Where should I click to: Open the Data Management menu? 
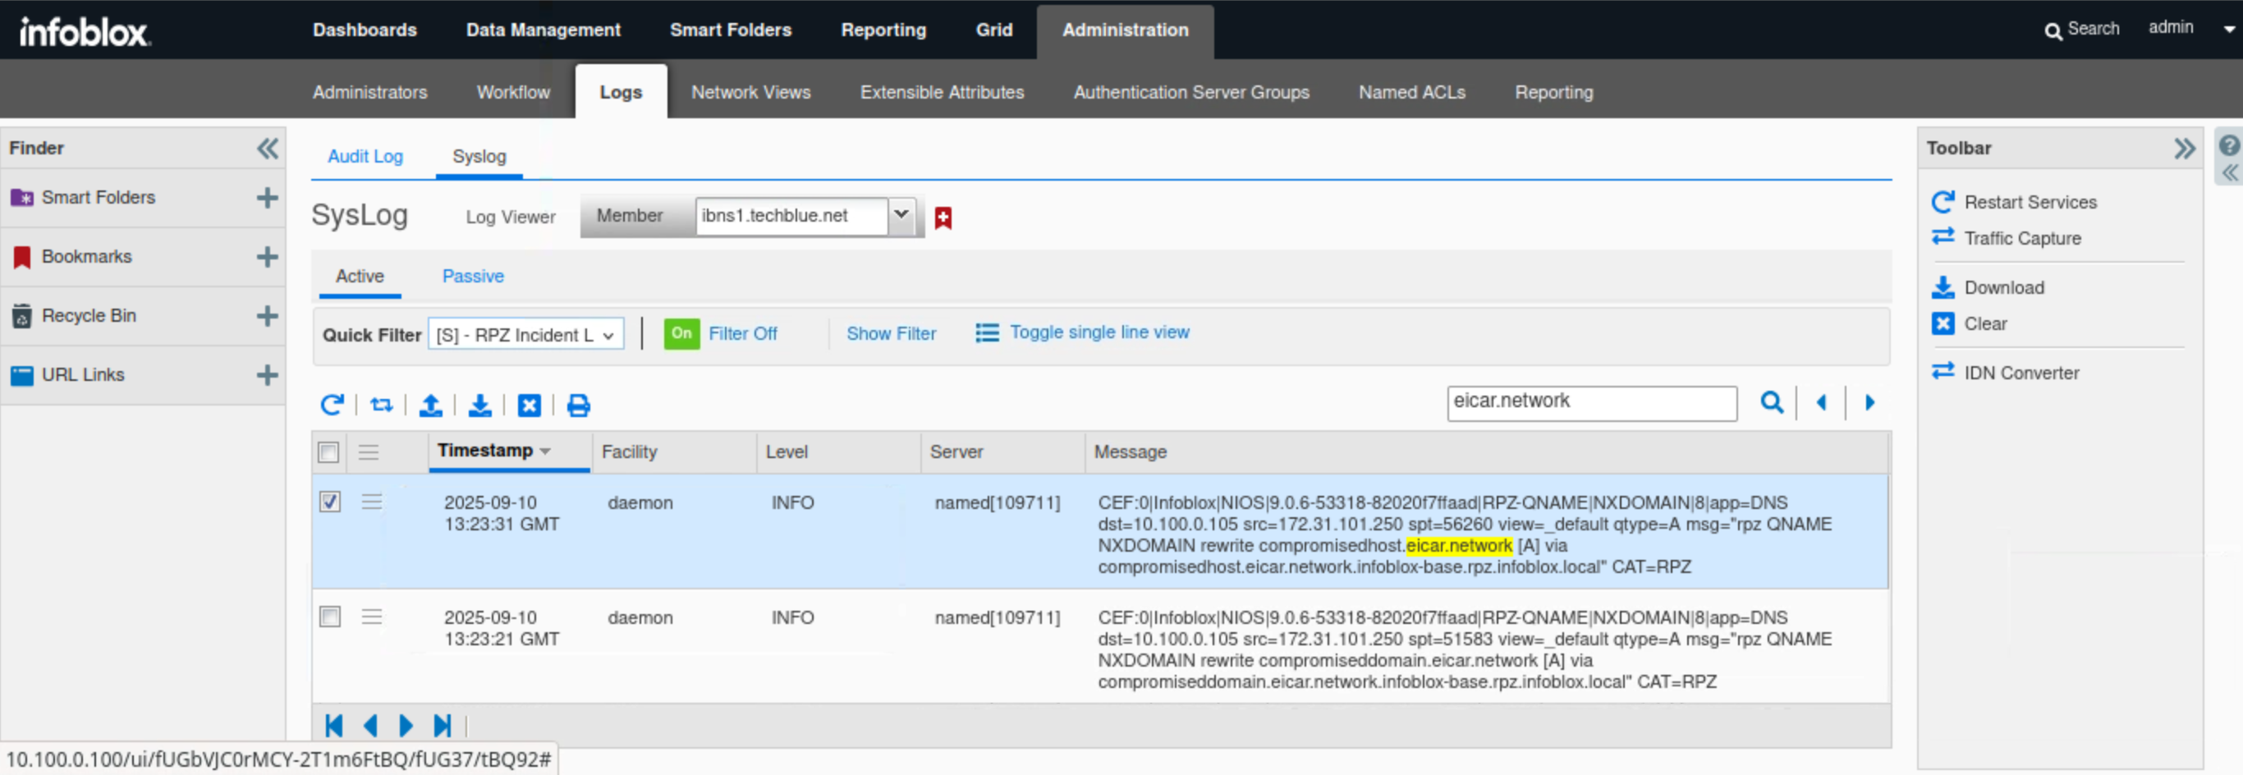click(x=543, y=30)
